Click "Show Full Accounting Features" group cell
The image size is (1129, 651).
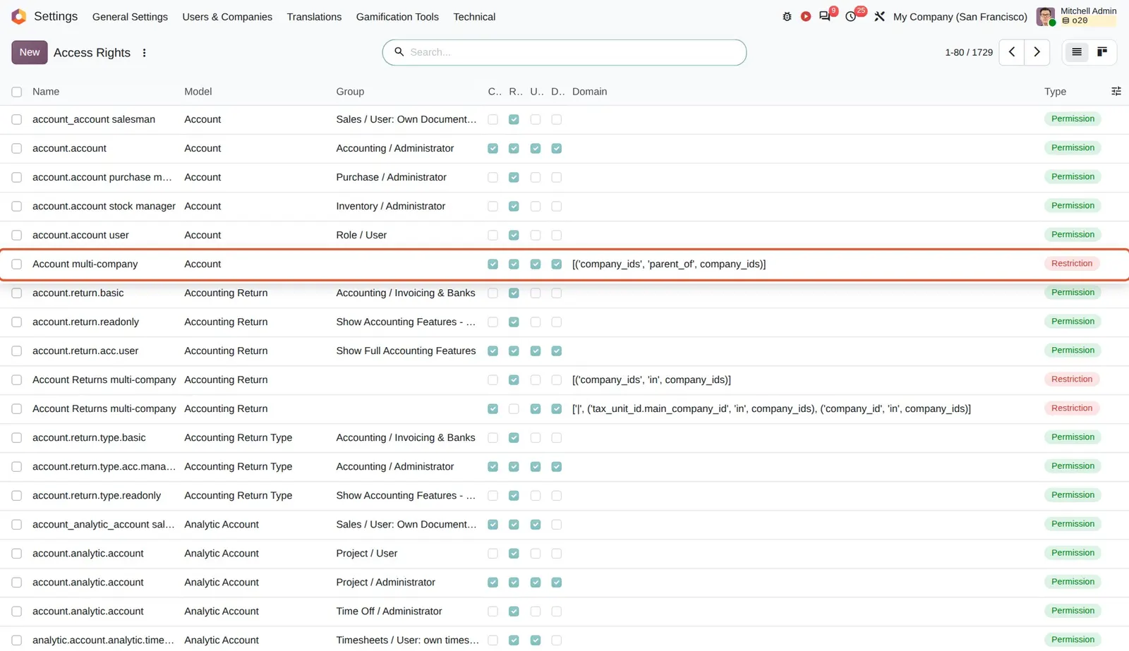[x=406, y=351]
